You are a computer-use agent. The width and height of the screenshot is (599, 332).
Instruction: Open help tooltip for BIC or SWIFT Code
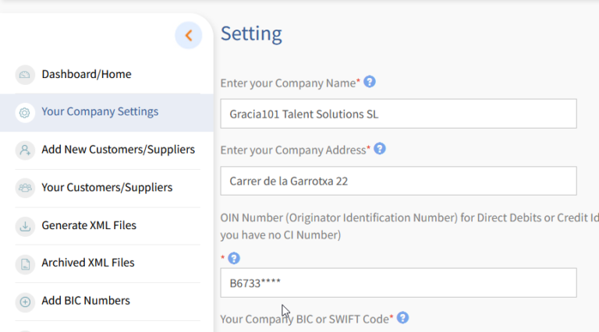tap(402, 317)
